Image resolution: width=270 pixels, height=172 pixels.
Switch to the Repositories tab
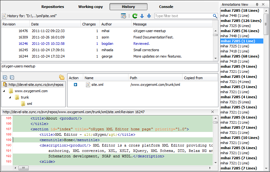[53, 7]
